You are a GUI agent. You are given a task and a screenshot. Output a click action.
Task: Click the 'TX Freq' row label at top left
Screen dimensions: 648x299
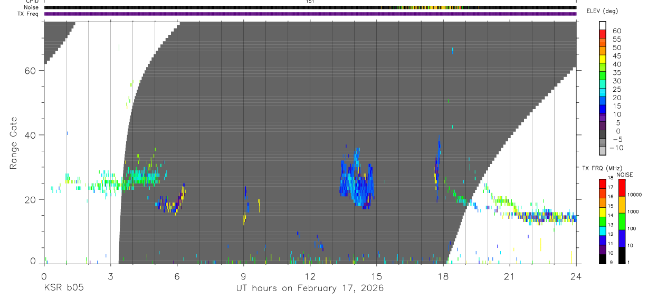point(28,14)
